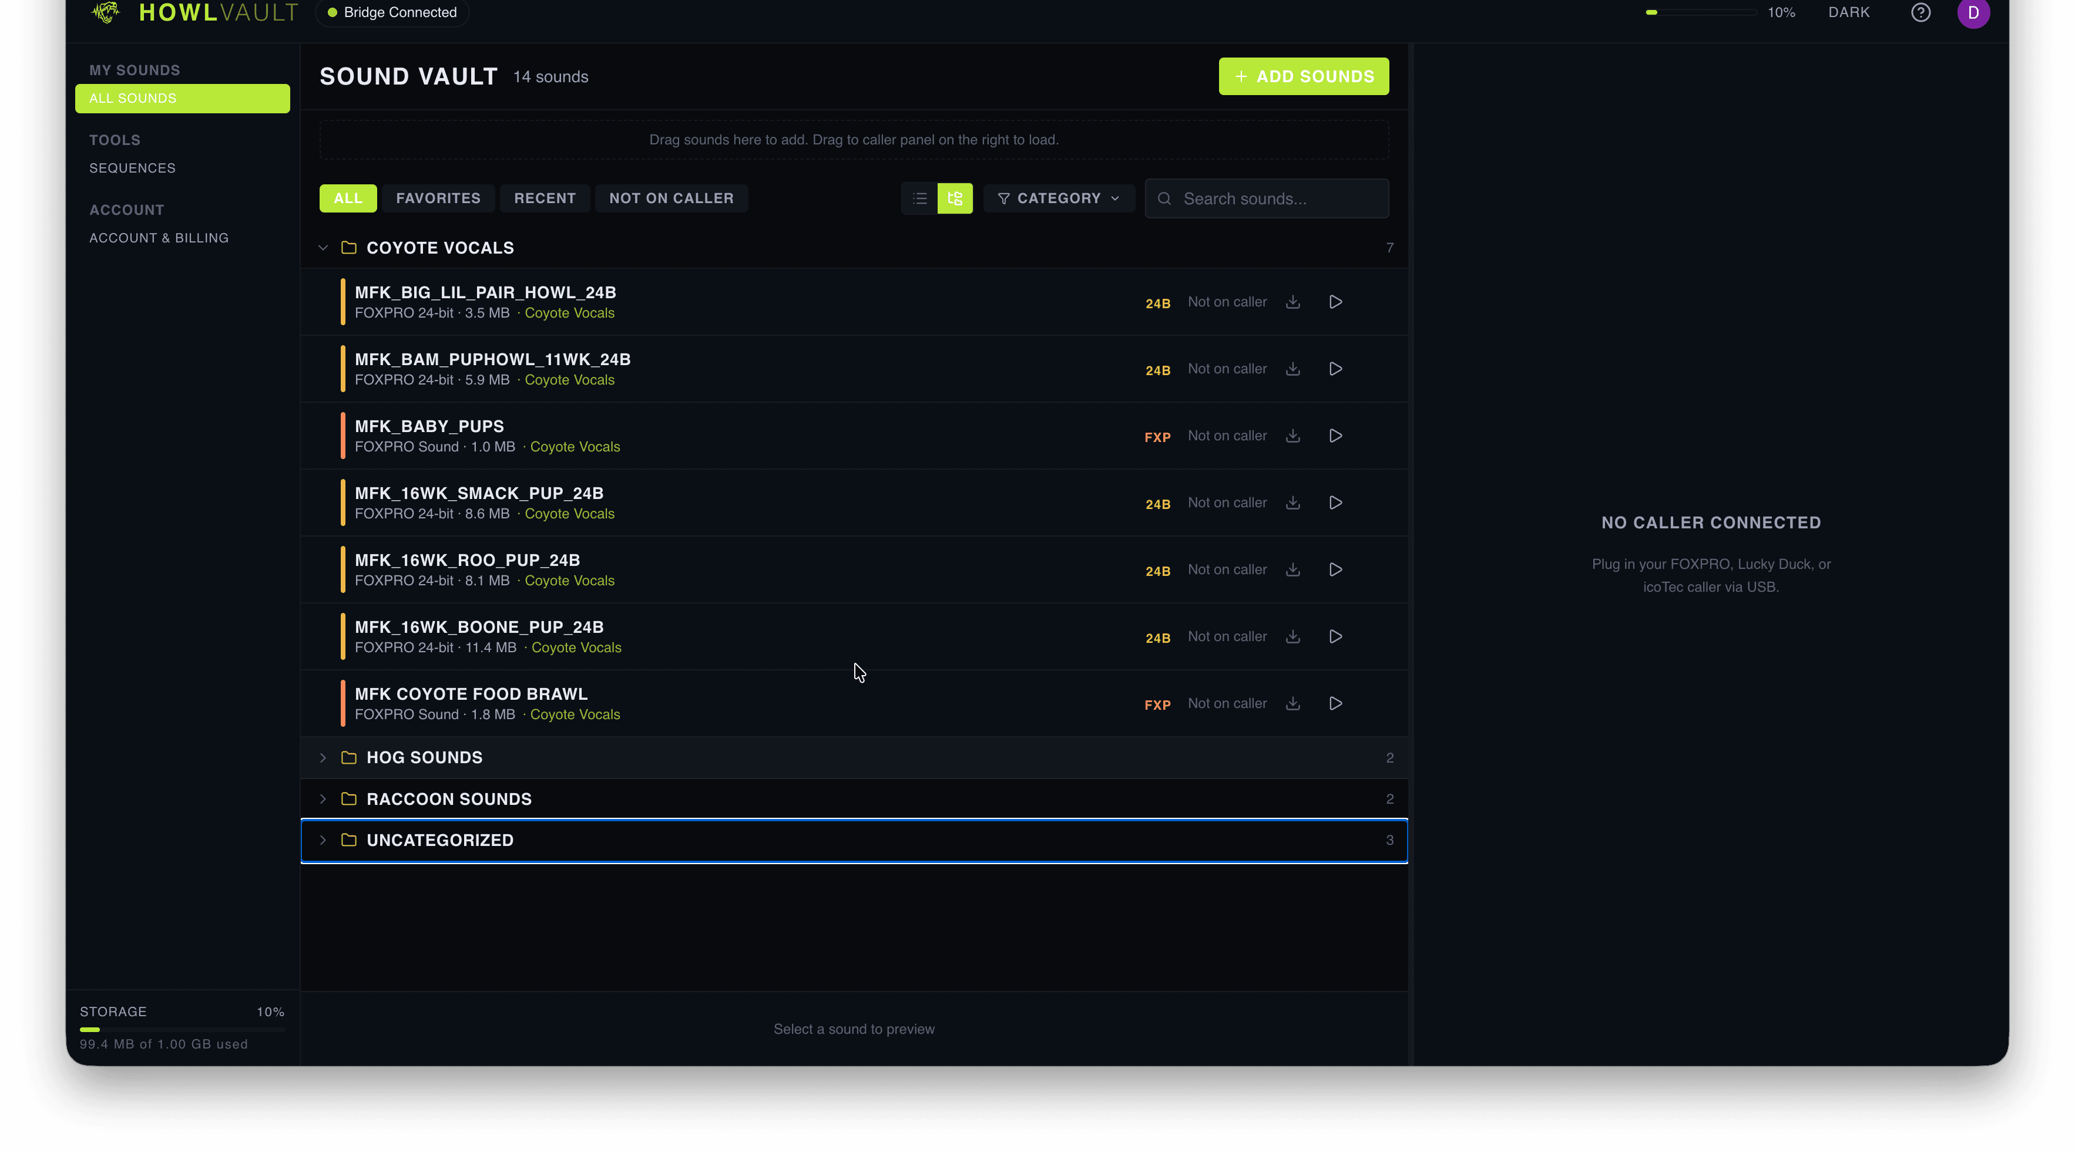Click the Add Sounds button
2075x1153 pixels.
point(1303,76)
